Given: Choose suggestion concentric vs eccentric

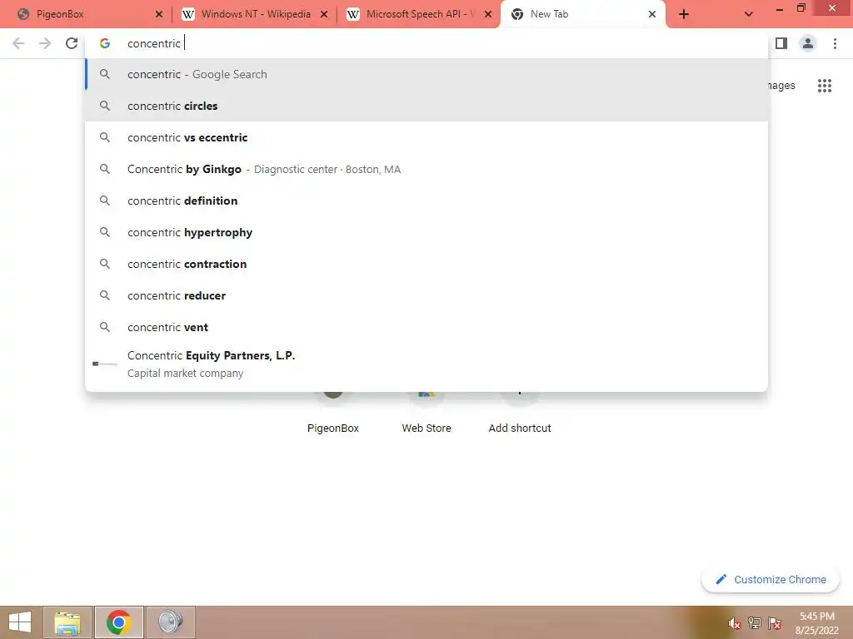Looking at the screenshot, I should pos(426,137).
